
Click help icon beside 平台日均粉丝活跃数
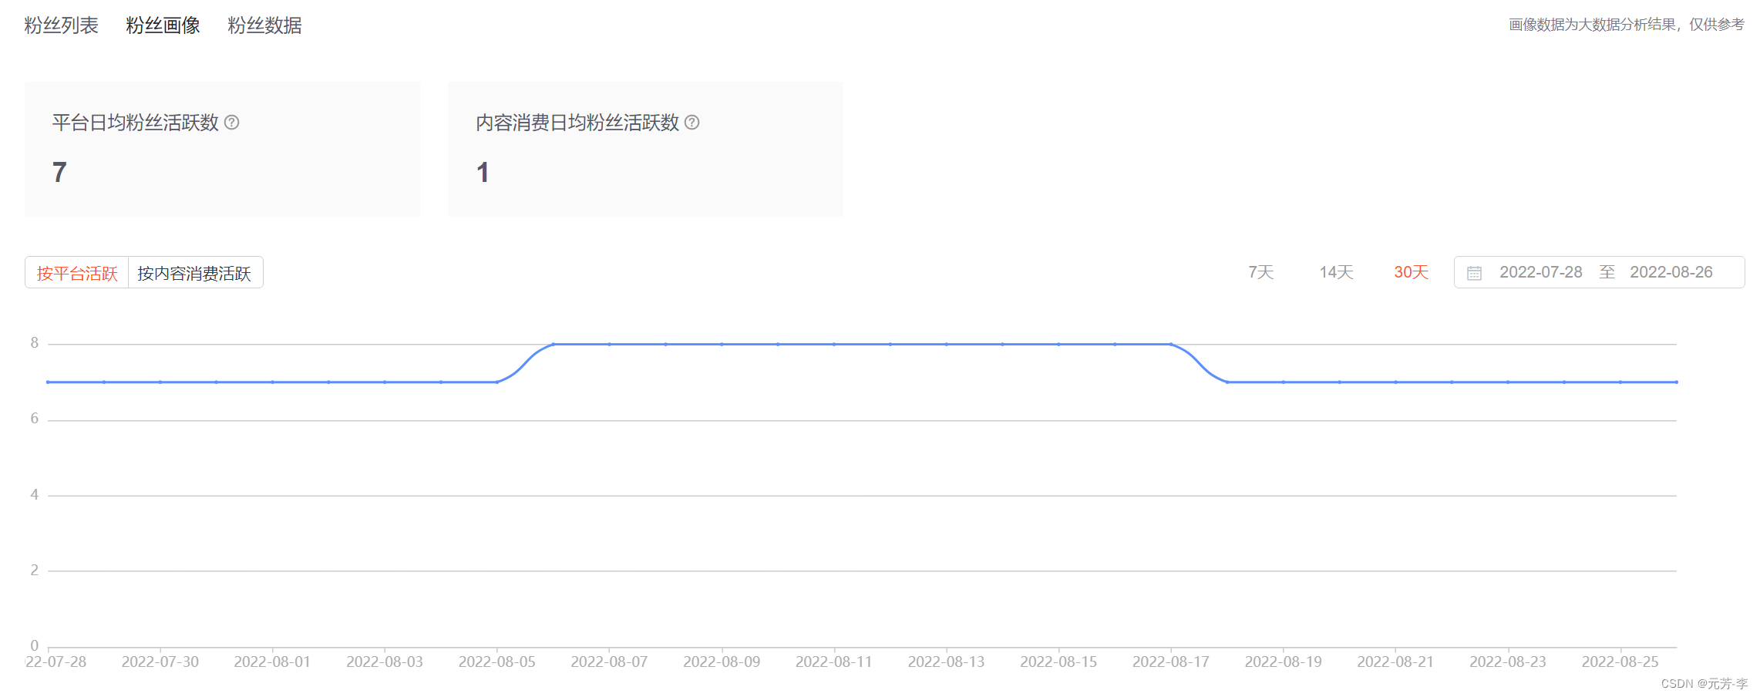(x=231, y=122)
